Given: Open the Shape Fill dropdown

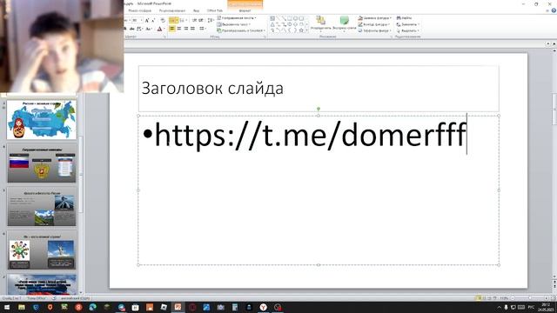Looking at the screenshot, I should pos(375,17).
